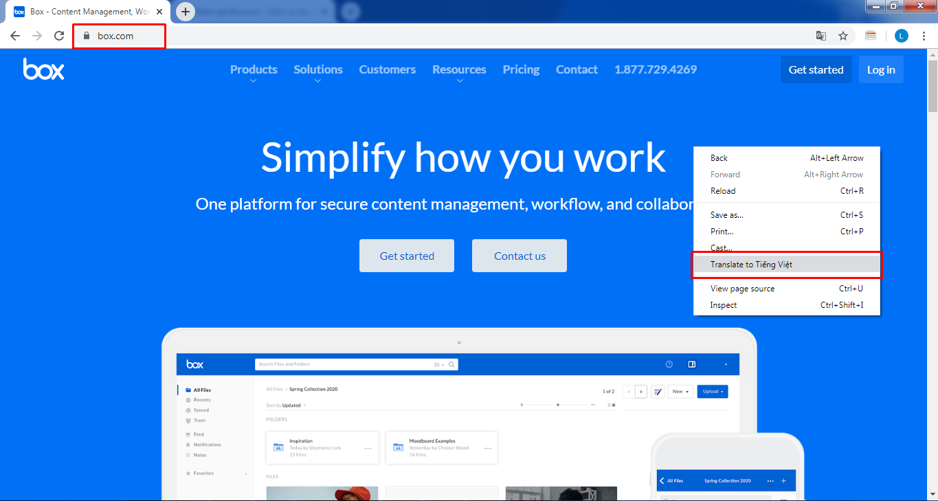
Task: Click the next page arrow beside 1 of 2
Action: (640, 391)
